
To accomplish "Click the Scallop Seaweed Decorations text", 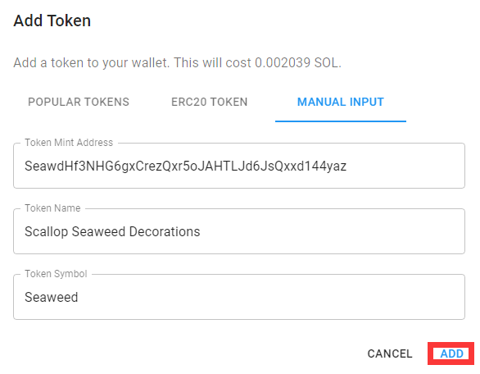I will tap(112, 231).
